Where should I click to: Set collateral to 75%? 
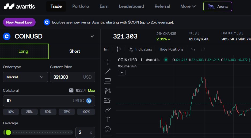pos(67,112)
